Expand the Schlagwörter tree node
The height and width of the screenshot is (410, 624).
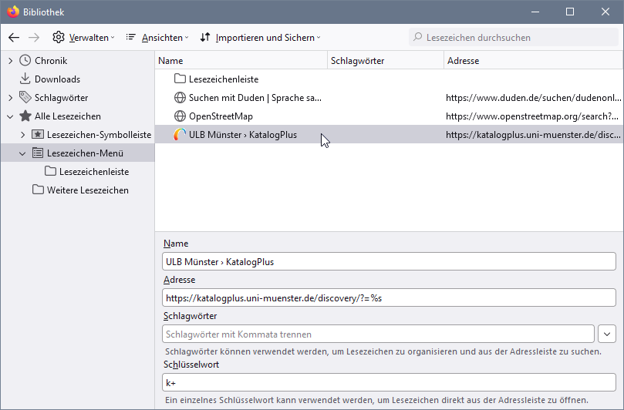[x=10, y=98]
